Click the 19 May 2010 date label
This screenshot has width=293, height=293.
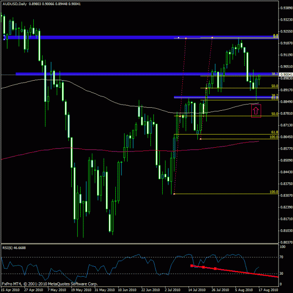(x=81, y=290)
